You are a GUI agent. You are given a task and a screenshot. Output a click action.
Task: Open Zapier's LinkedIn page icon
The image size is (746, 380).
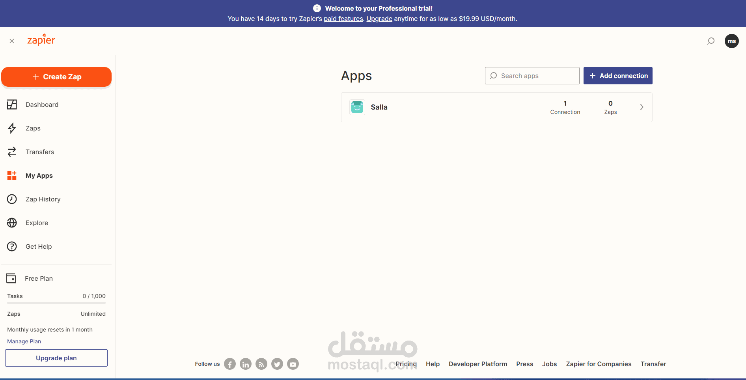246,364
